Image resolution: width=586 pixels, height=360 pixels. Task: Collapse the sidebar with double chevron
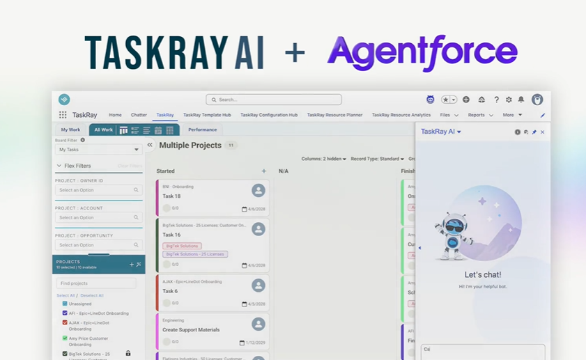click(150, 145)
